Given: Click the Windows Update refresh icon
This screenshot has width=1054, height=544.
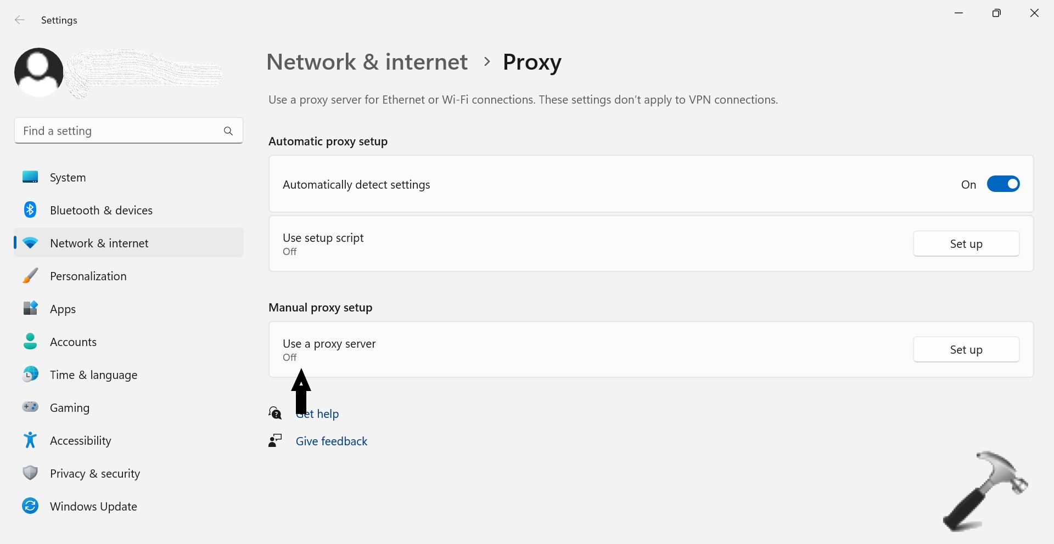Looking at the screenshot, I should [x=30, y=506].
